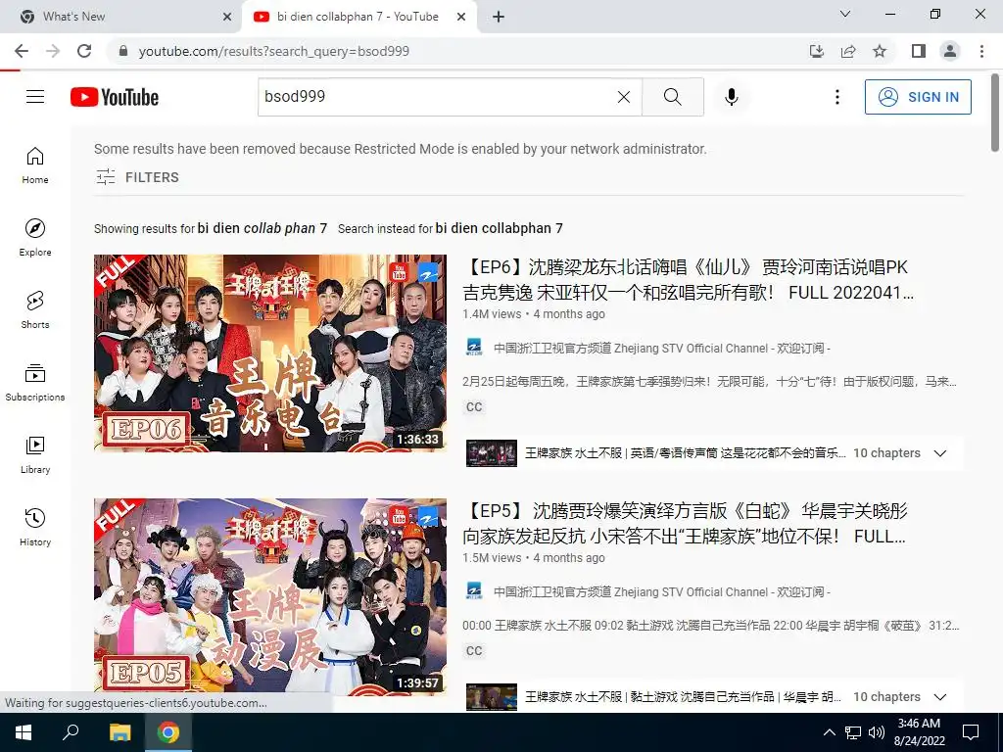The image size is (1003, 752).
Task: Open Zhejiang STV channel under EP6 video
Action: click(x=662, y=349)
